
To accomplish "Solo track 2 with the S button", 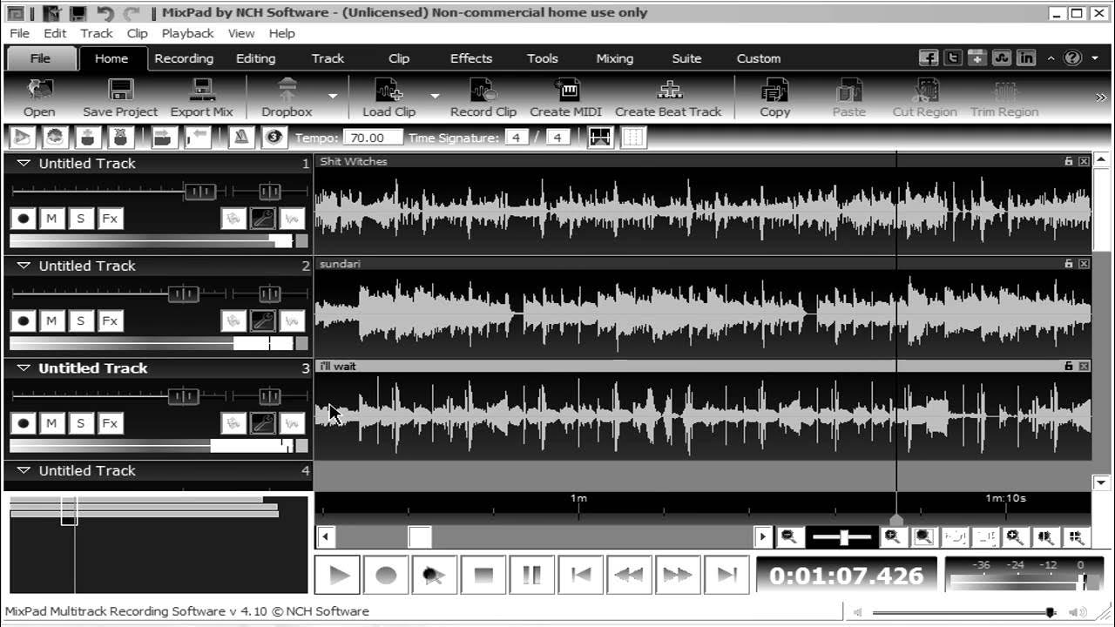I will (x=81, y=321).
